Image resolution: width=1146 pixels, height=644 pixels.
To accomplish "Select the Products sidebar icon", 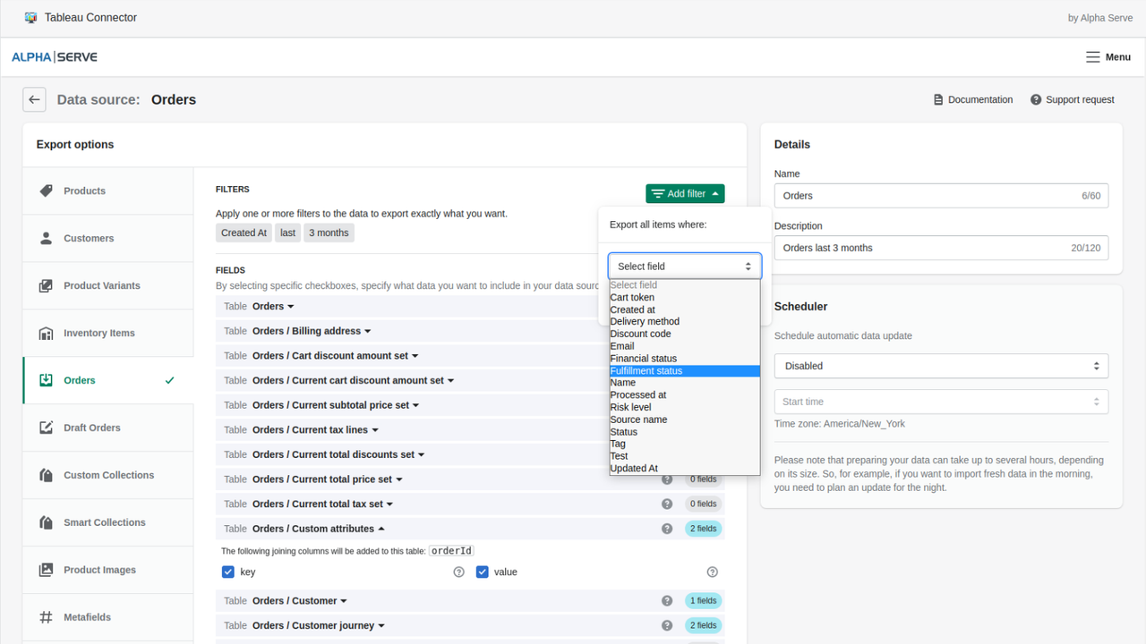I will click(x=47, y=191).
